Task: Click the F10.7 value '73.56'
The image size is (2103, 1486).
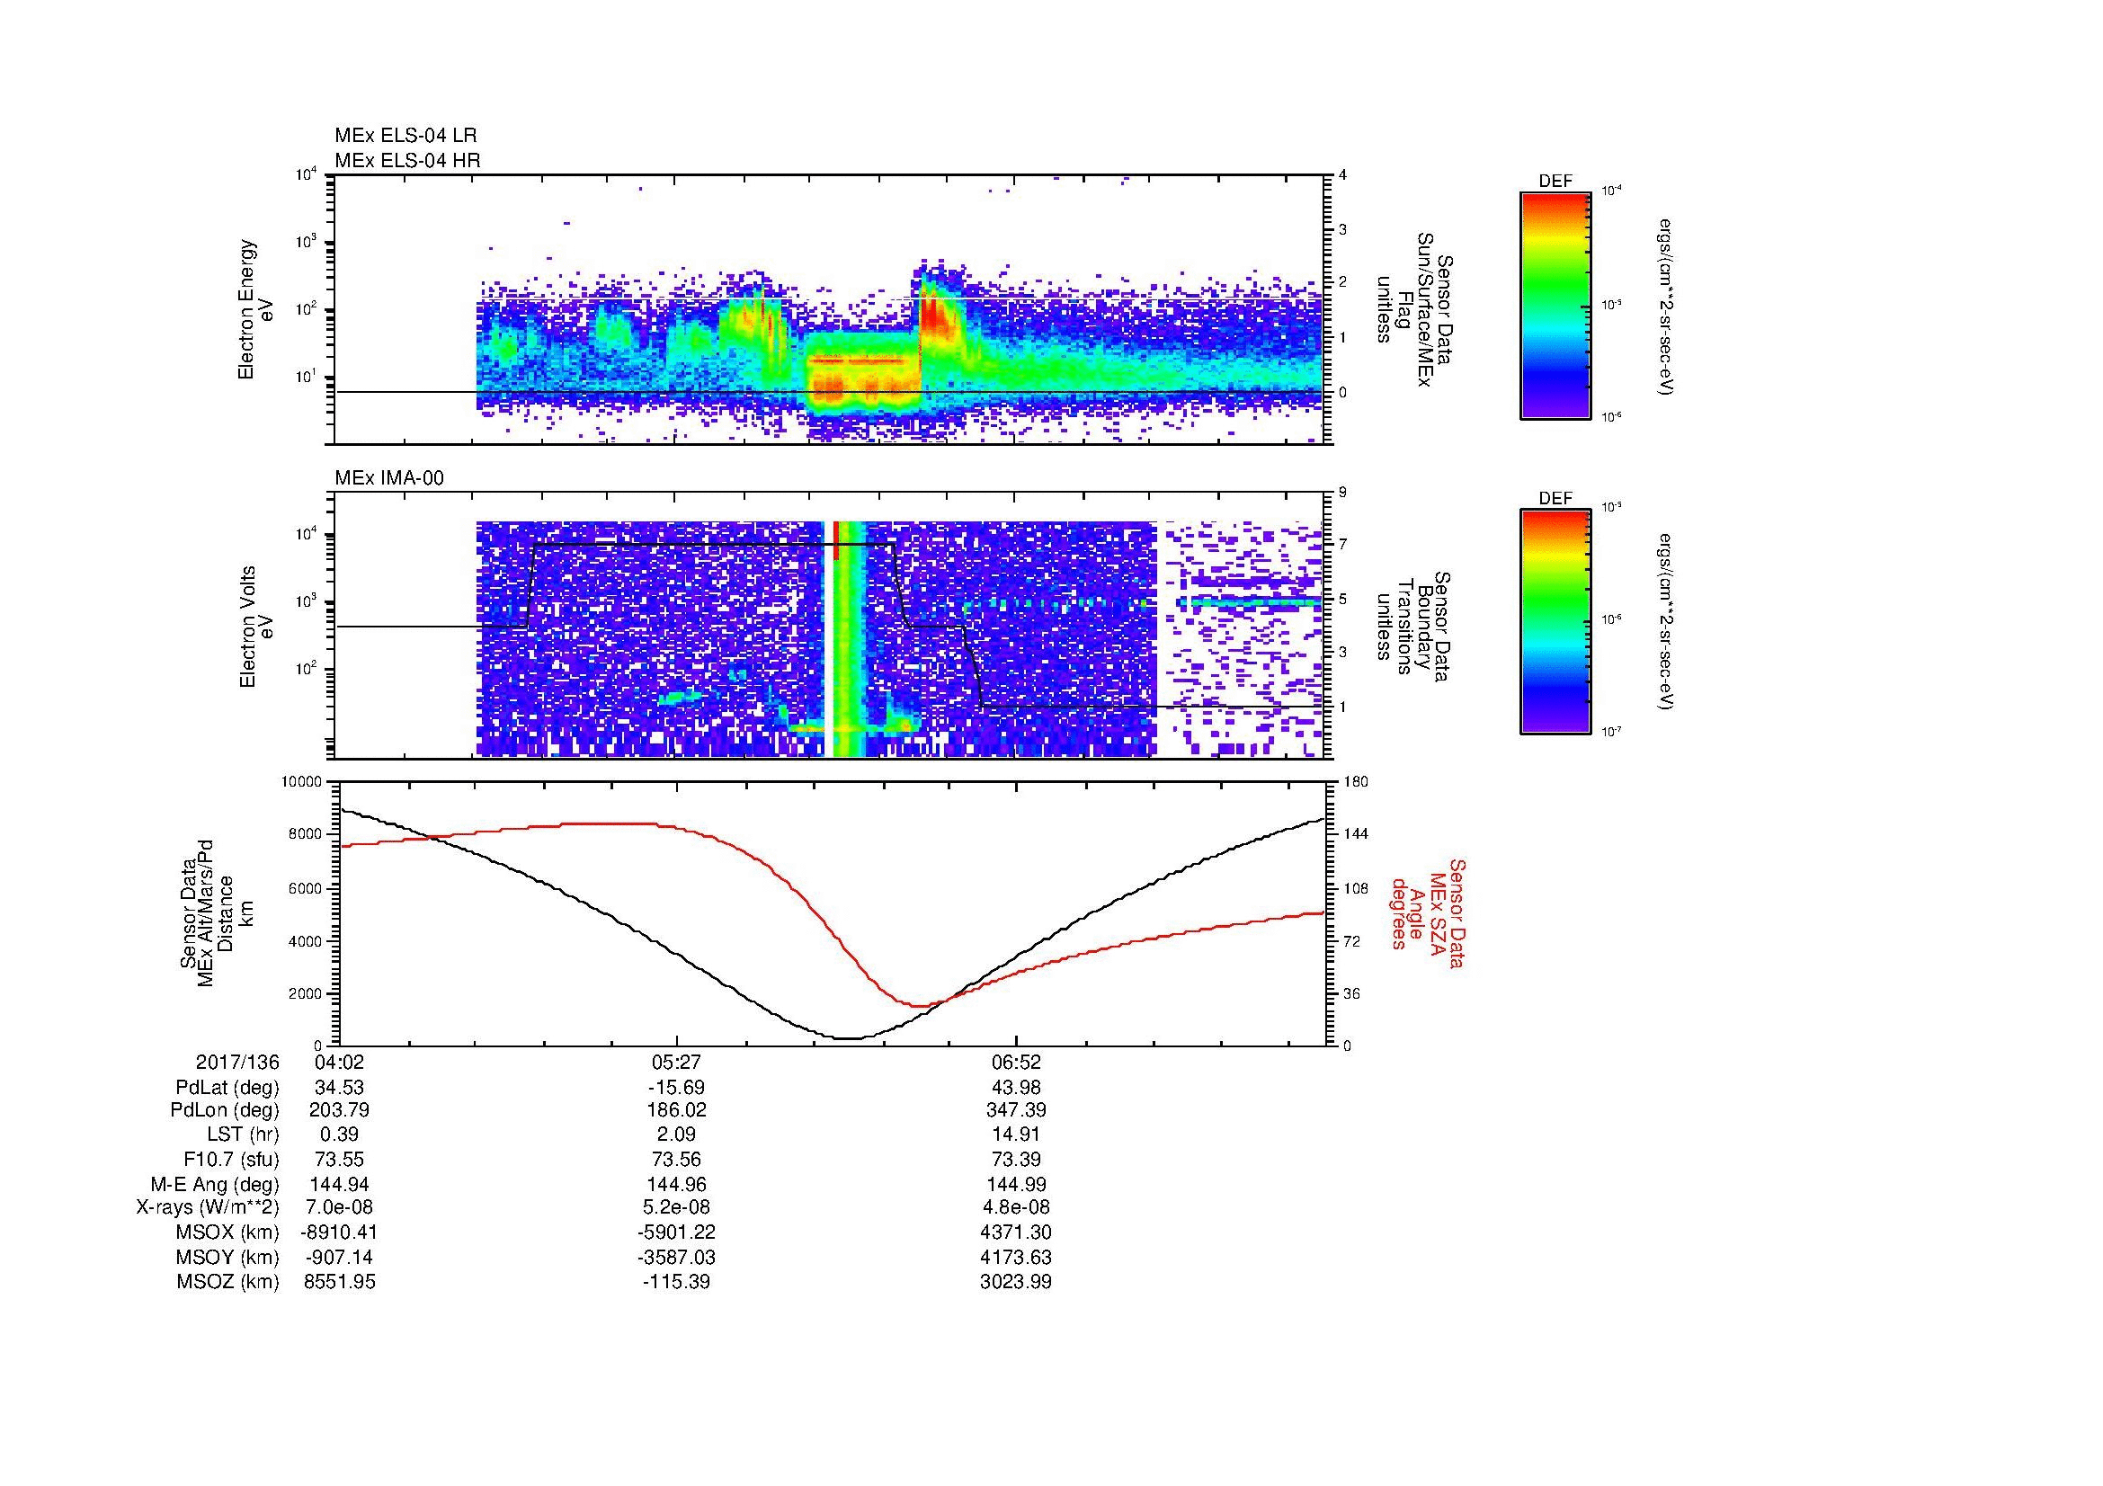Action: 677,1160
